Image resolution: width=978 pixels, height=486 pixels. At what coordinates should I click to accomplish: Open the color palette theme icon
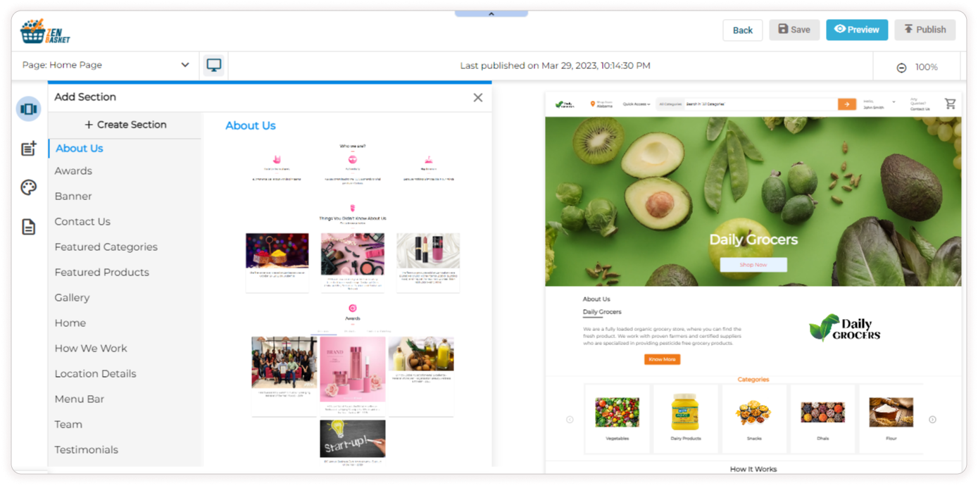point(28,187)
